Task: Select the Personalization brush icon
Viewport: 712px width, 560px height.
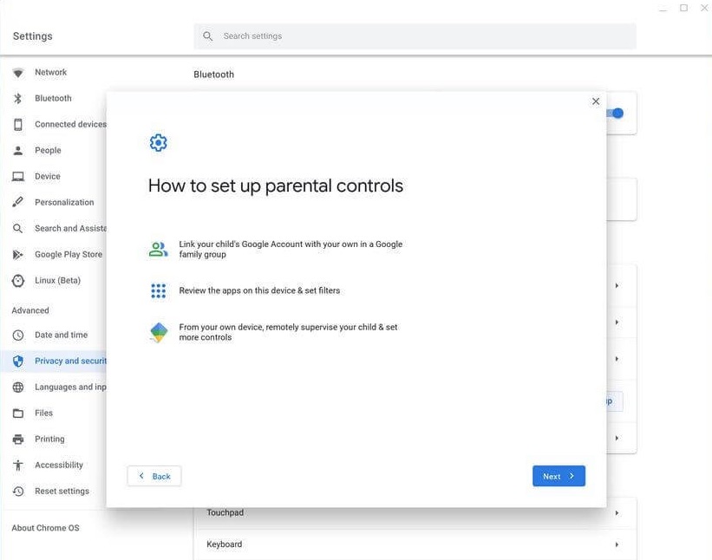Action: [x=17, y=202]
